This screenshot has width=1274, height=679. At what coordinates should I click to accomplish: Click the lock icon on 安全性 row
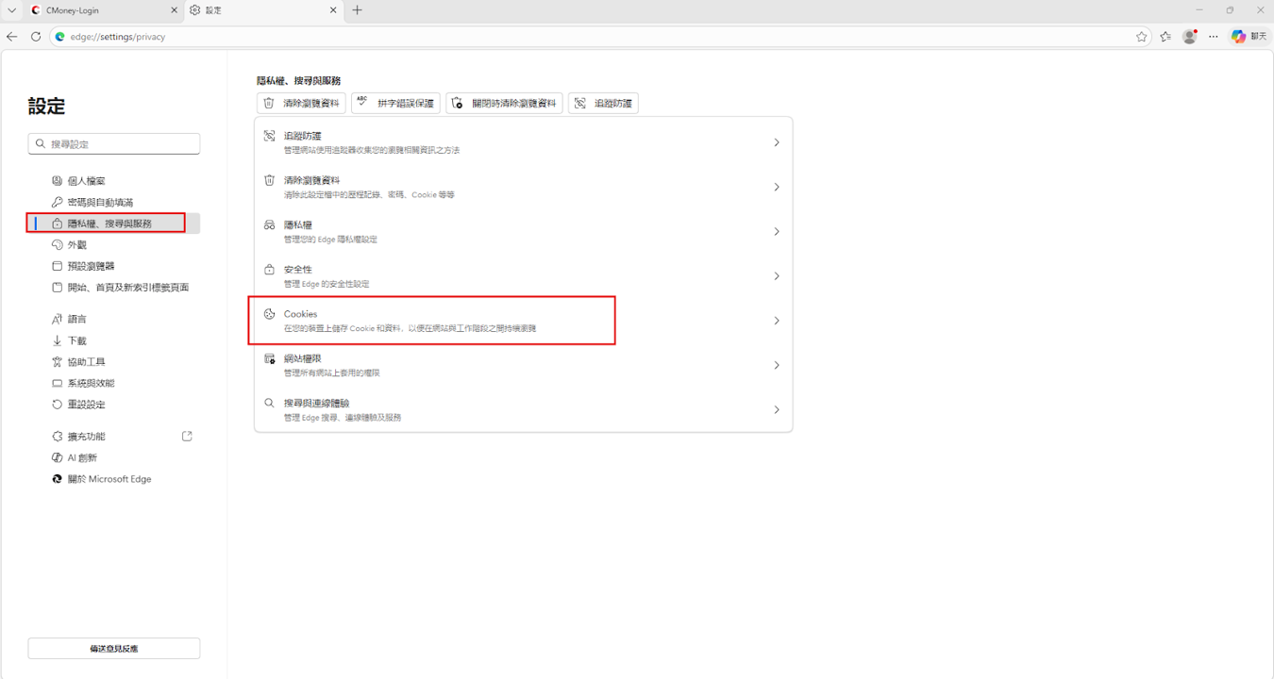[x=269, y=270]
